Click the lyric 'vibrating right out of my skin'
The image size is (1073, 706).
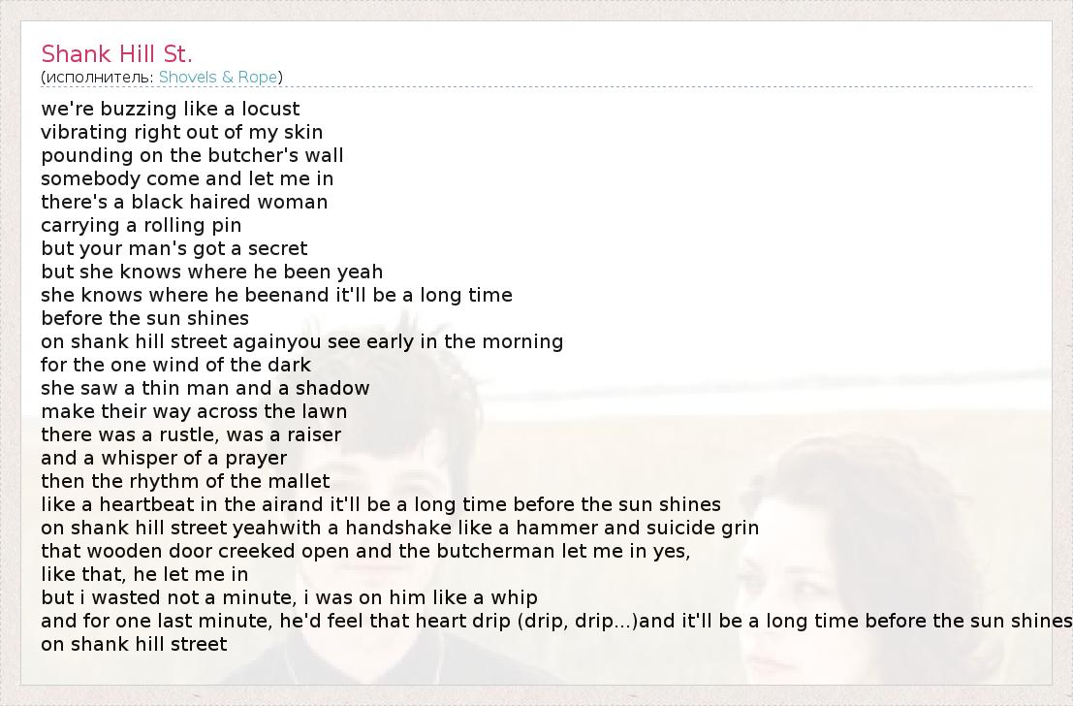tap(182, 132)
